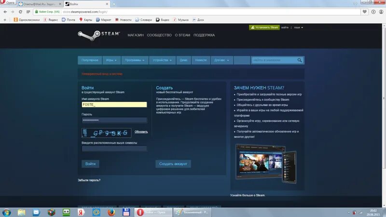The width and height of the screenshot is (386, 217).
Task: Open the язык language dropdown
Action: pos(298,27)
